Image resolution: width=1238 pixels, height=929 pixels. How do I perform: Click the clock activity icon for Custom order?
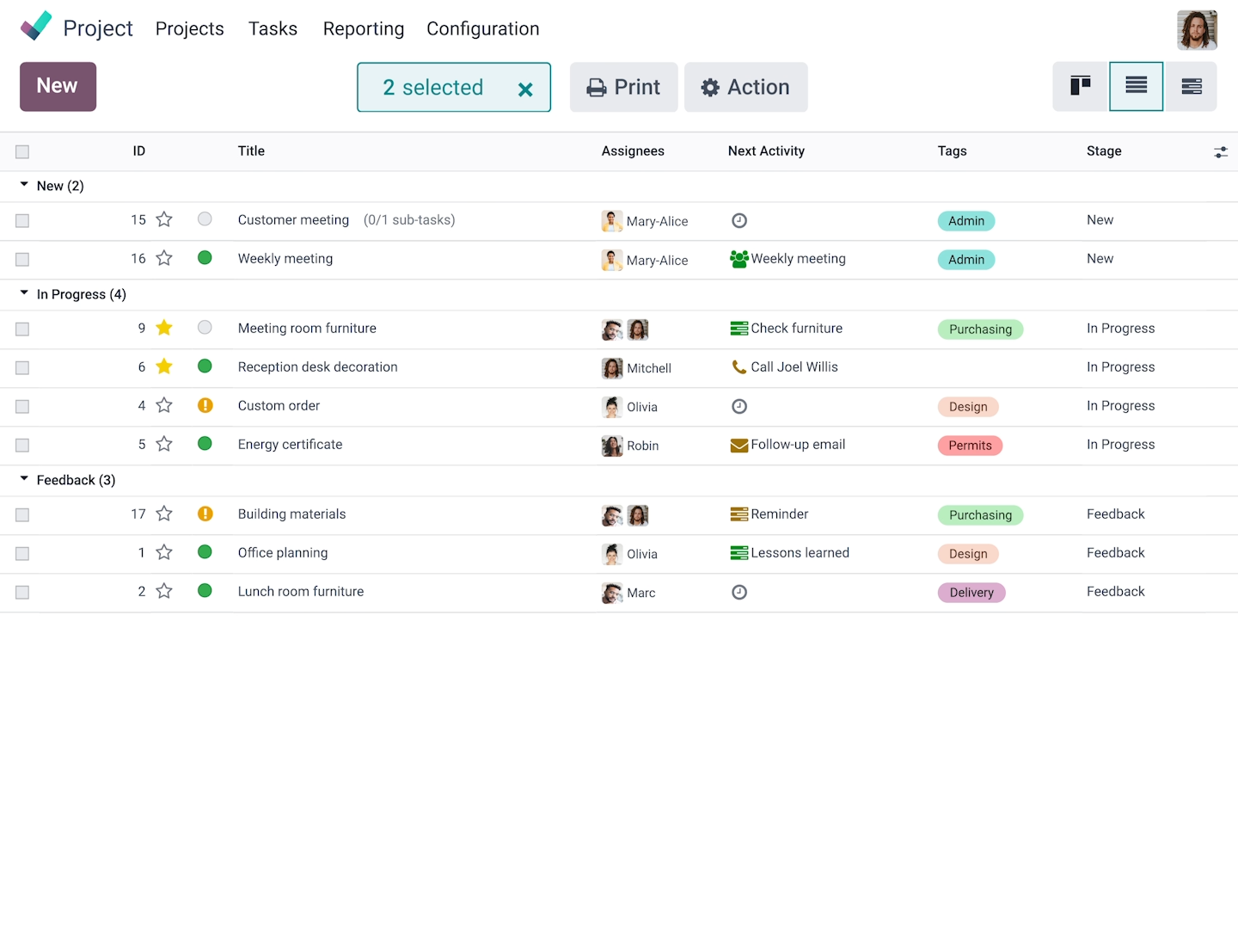coord(739,406)
